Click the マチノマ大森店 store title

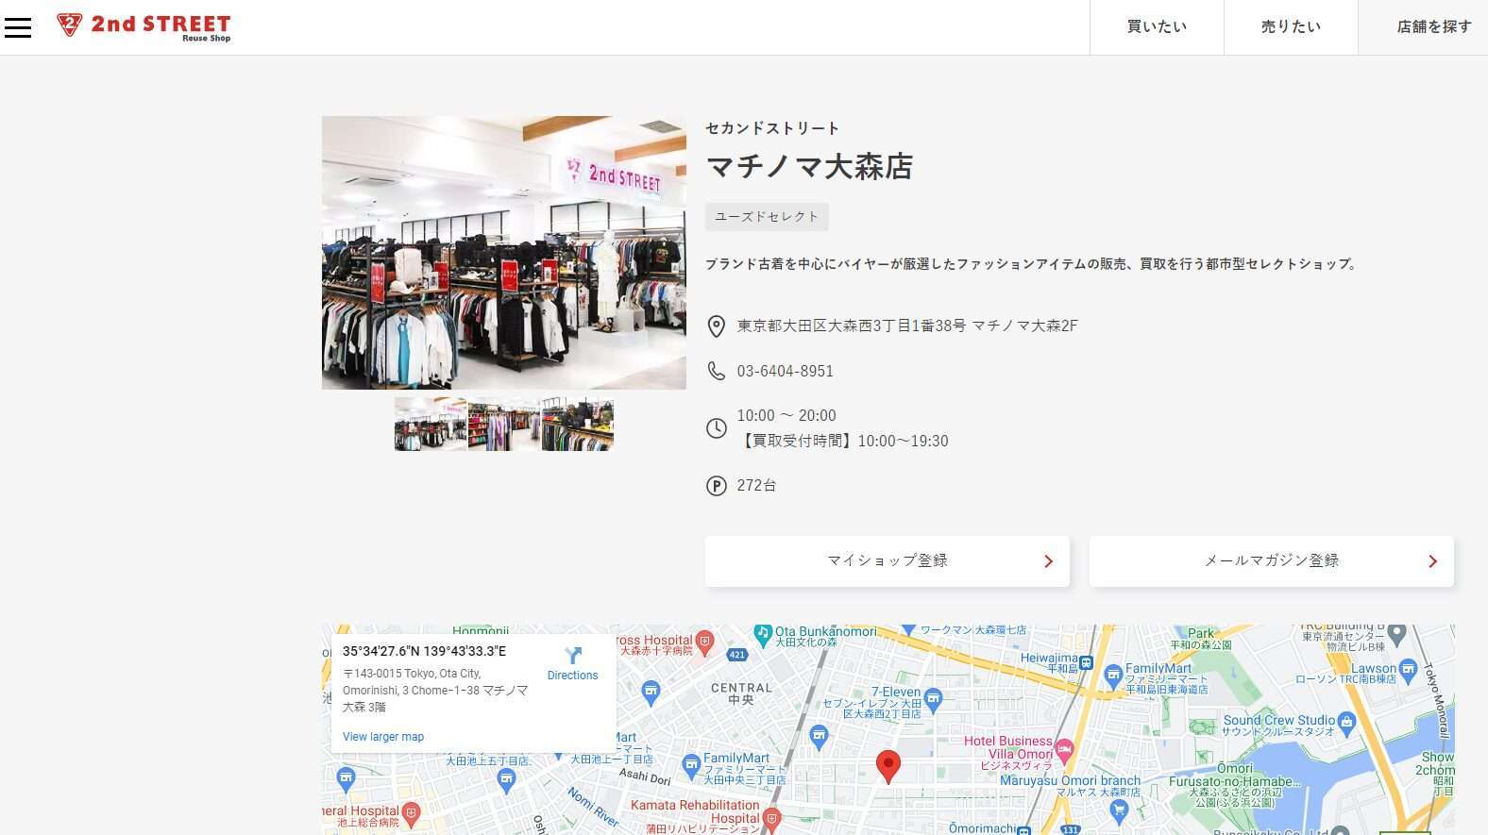tap(809, 167)
